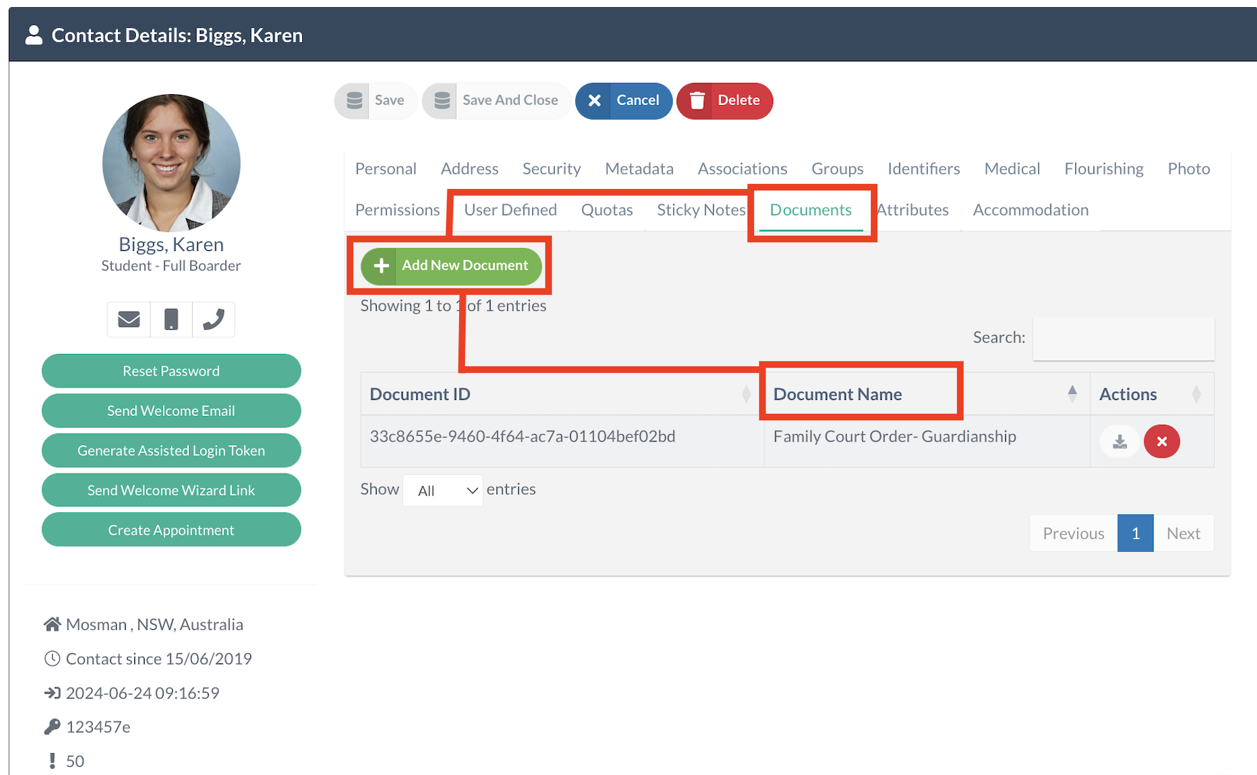Click the Mosman, NSW, Australia address
This screenshot has width=1257, height=775.
[x=155, y=625]
